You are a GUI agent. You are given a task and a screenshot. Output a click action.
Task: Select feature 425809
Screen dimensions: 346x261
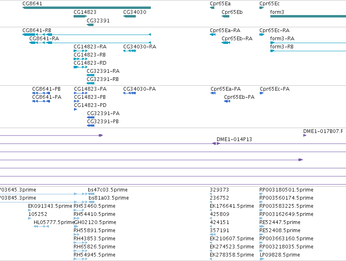211,218
